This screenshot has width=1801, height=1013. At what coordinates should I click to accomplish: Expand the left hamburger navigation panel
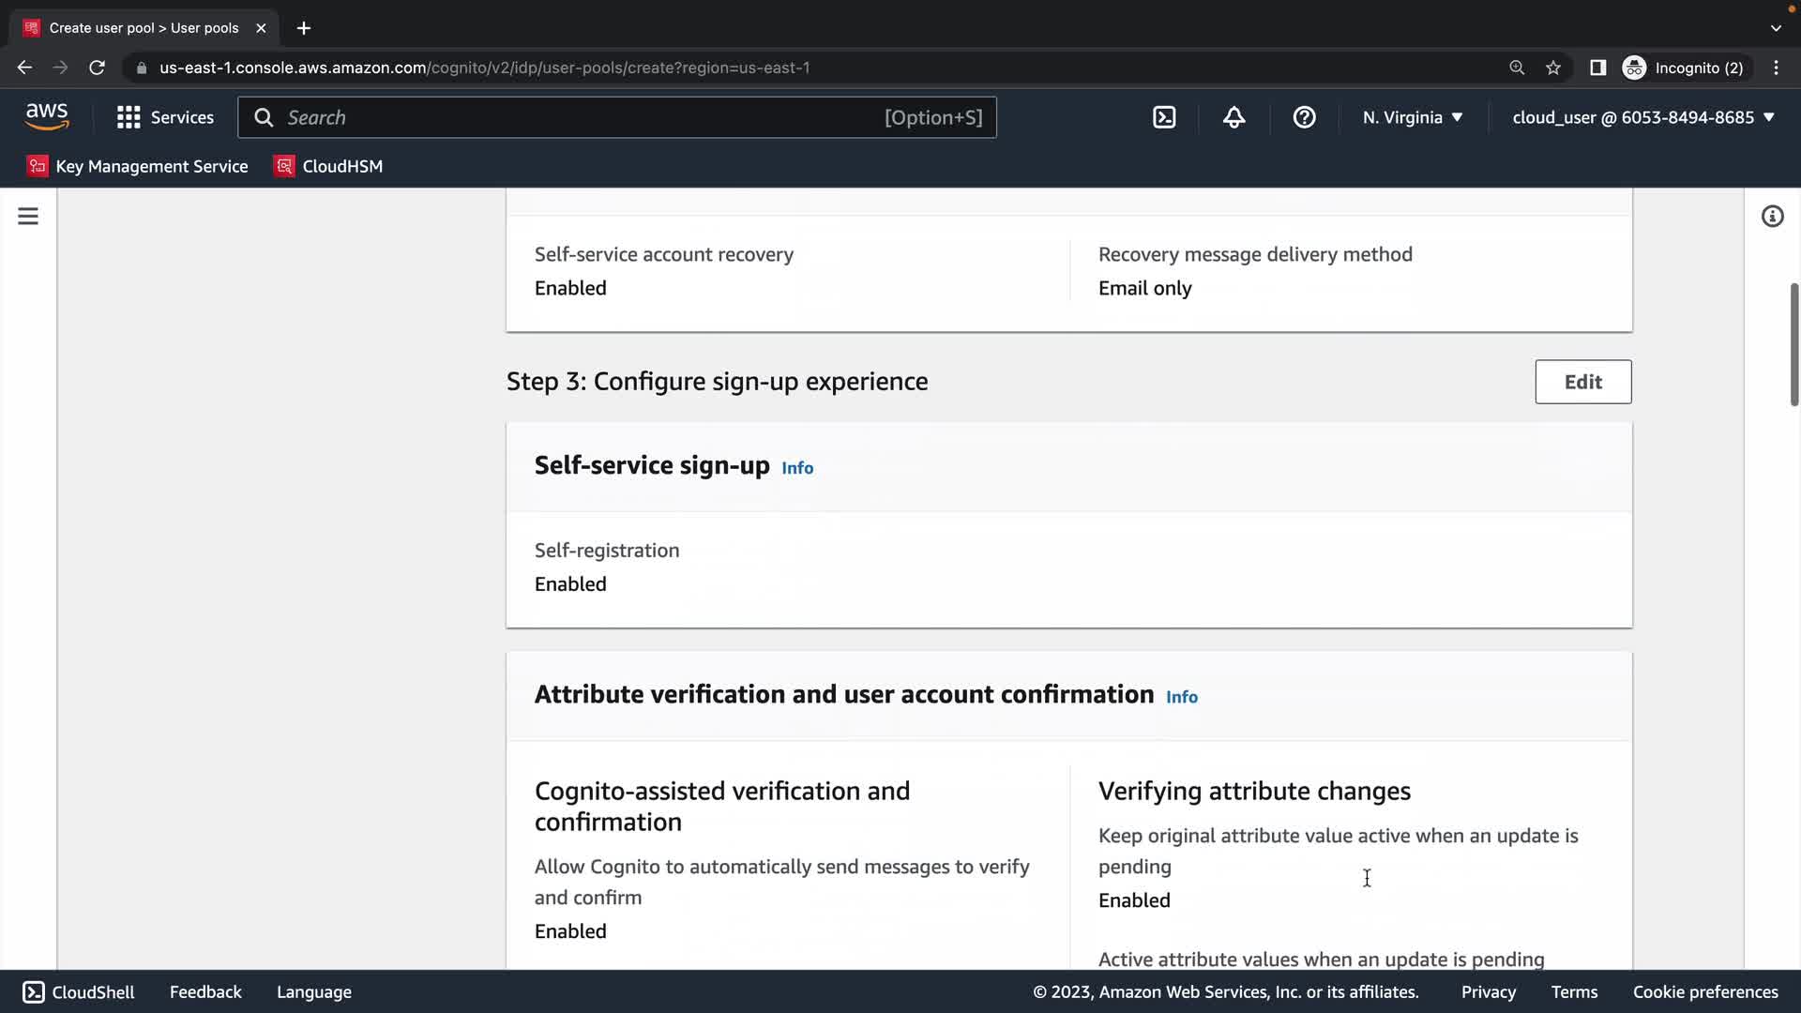[28, 217]
